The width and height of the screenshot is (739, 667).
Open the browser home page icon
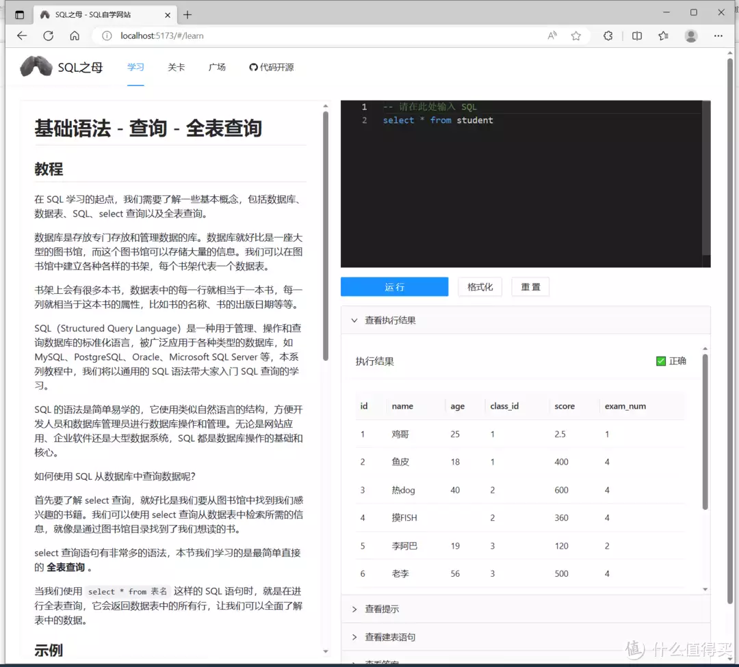[75, 36]
